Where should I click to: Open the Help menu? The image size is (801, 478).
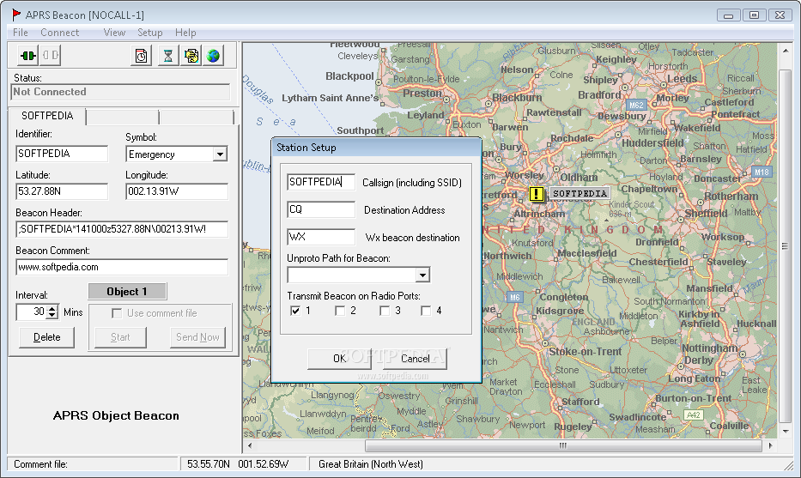pos(185,32)
